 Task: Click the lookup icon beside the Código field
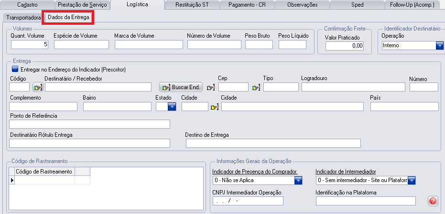point(37,87)
